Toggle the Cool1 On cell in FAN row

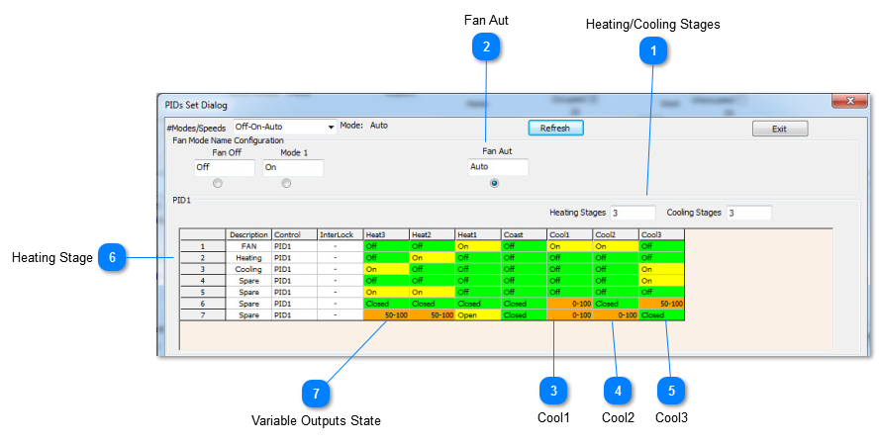(x=570, y=246)
